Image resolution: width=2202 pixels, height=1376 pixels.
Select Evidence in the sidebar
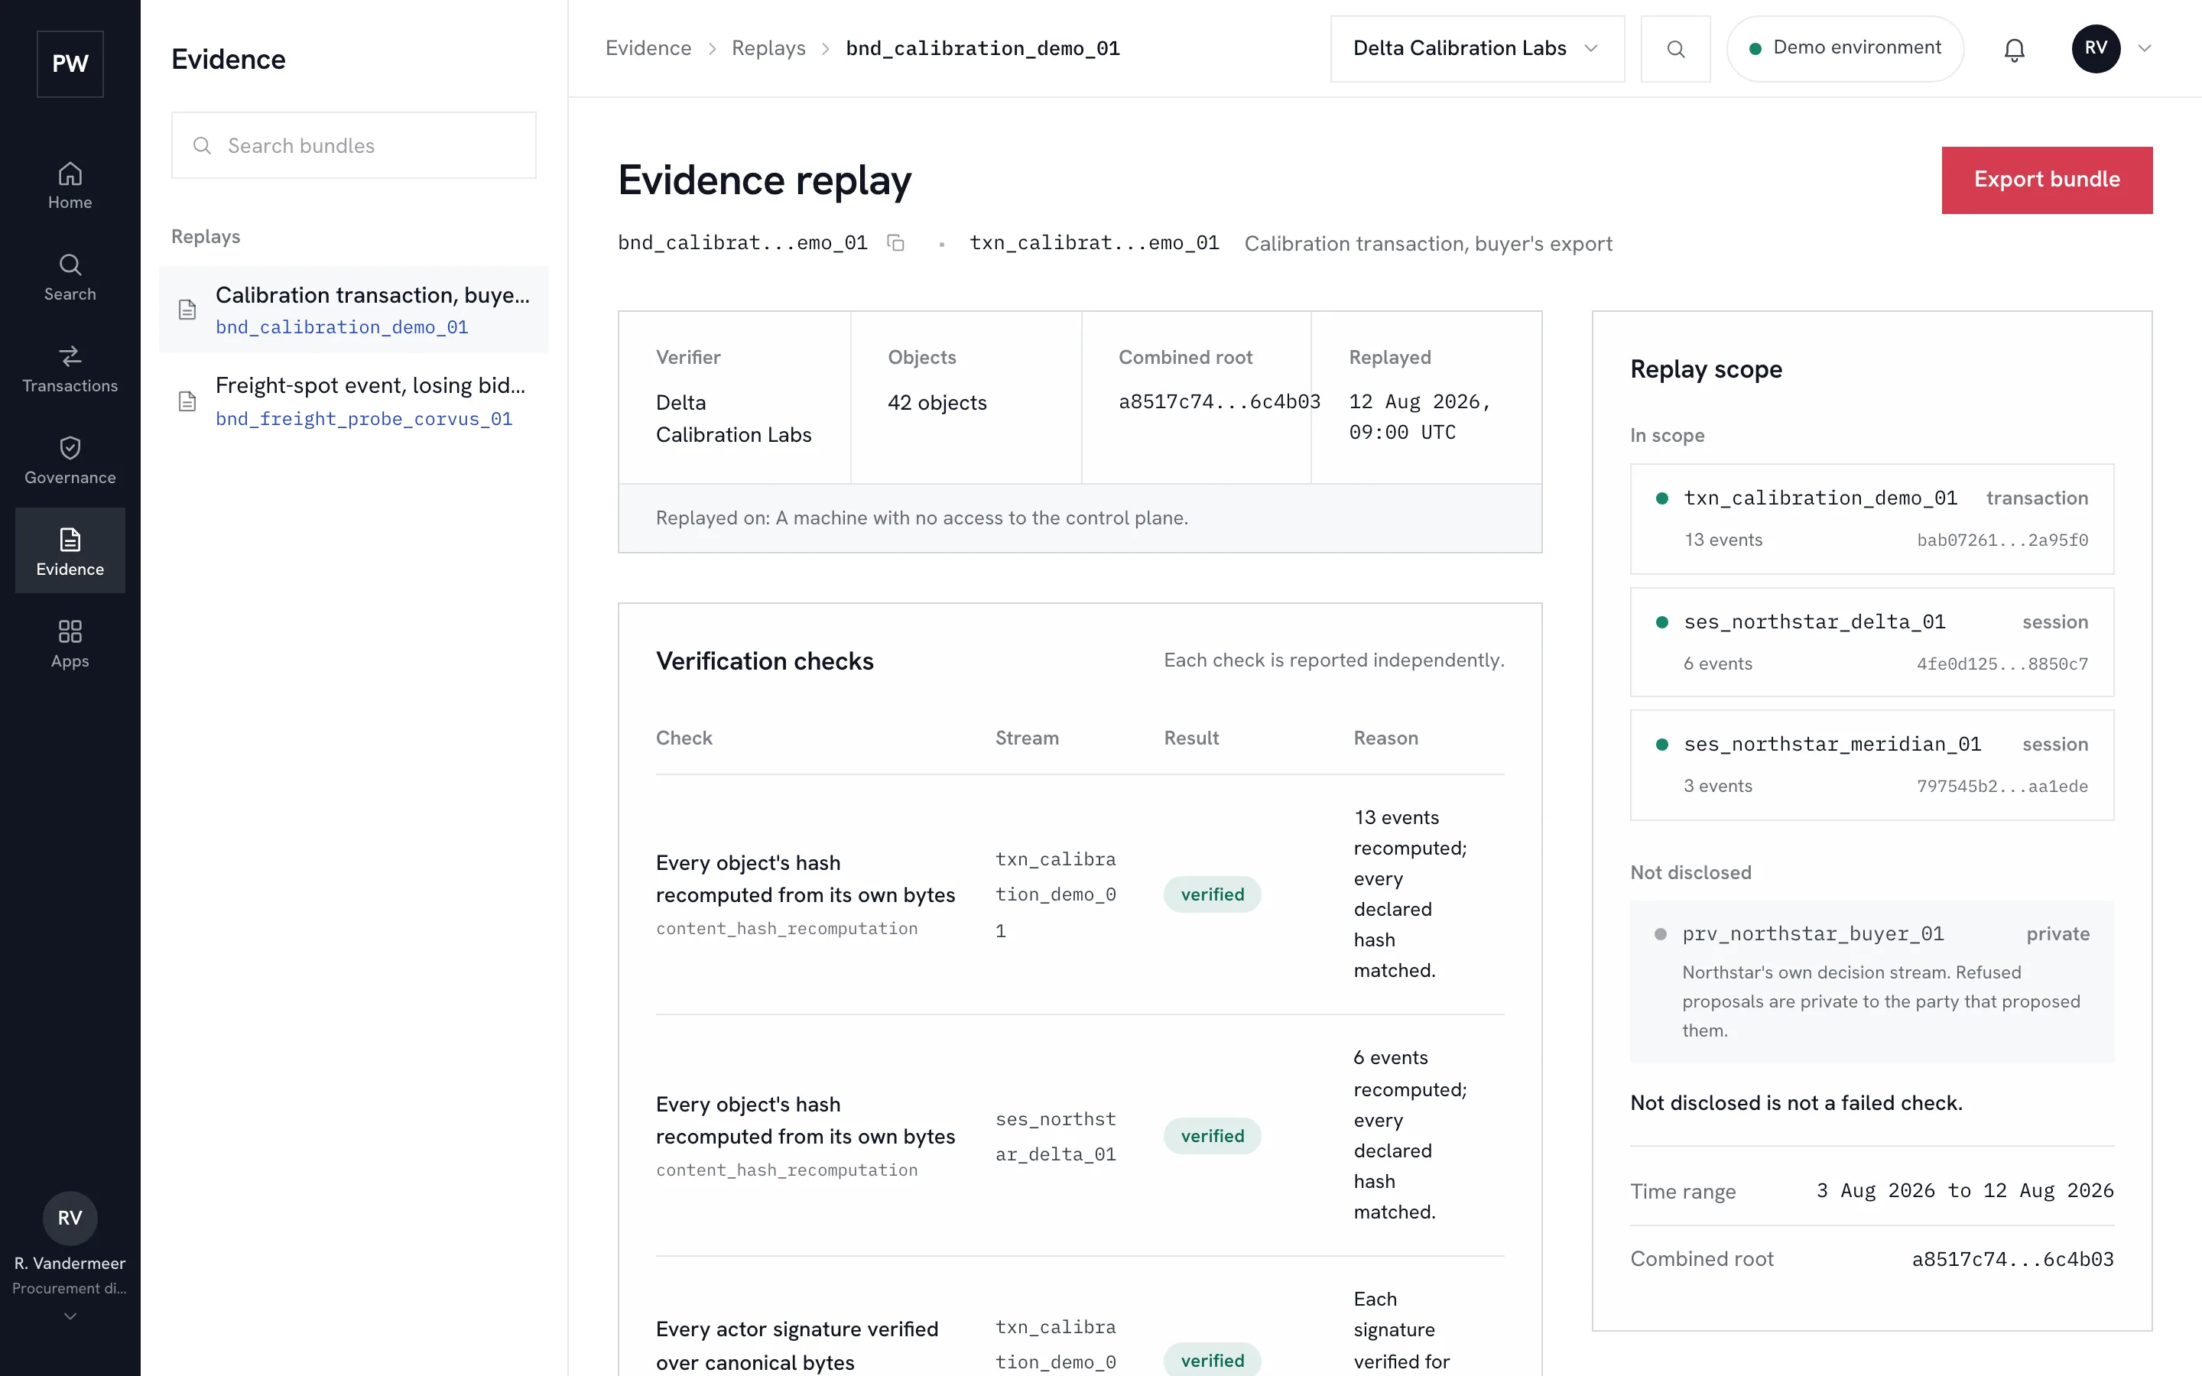tap(70, 551)
